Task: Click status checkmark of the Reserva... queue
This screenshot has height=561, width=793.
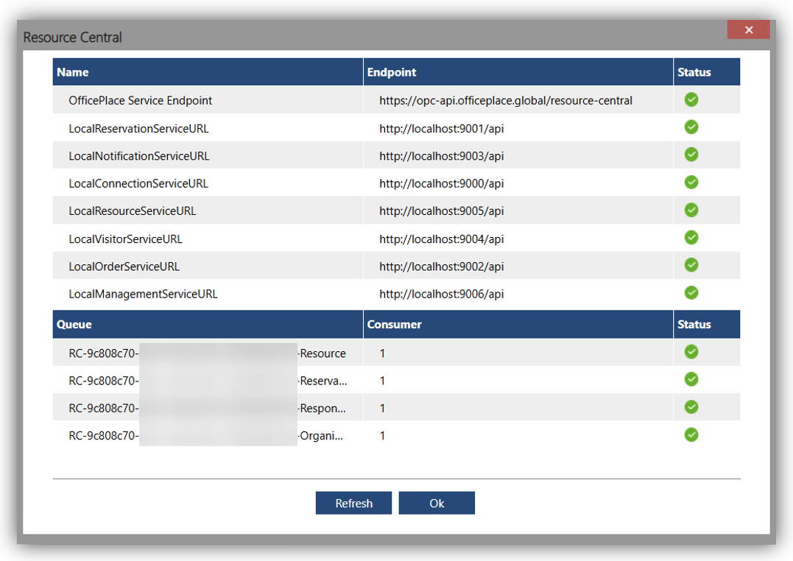Action: click(x=691, y=379)
